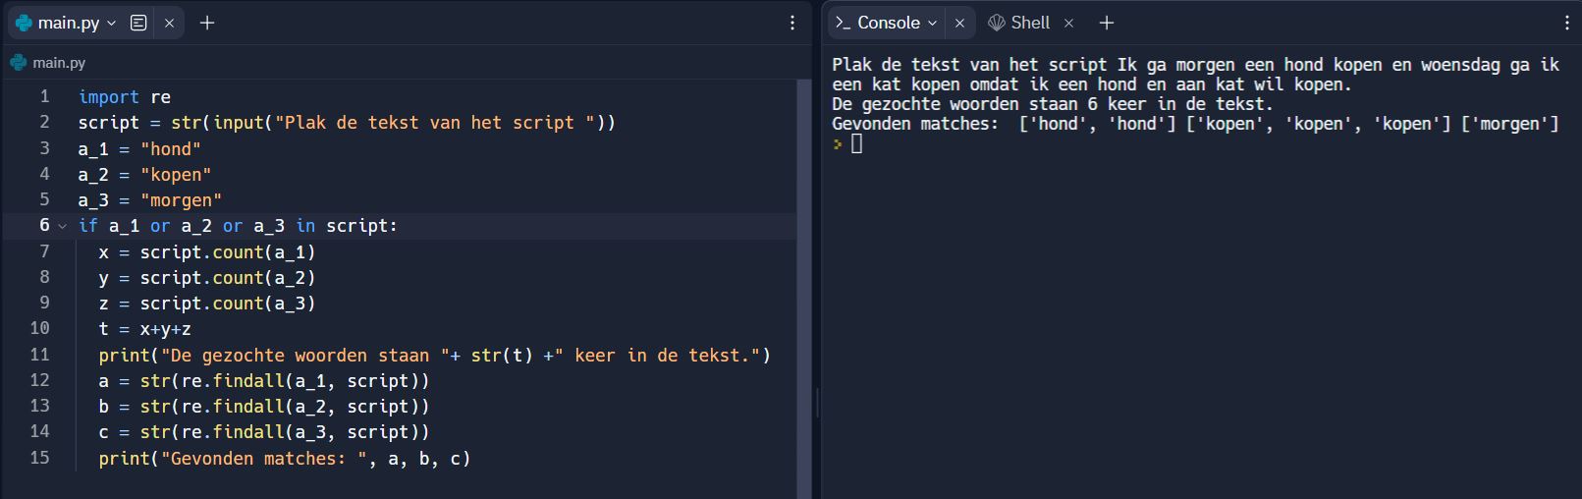Click the Shell tab's shell icon
Viewport: 1582px width, 499px height.
pyautogui.click(x=997, y=23)
